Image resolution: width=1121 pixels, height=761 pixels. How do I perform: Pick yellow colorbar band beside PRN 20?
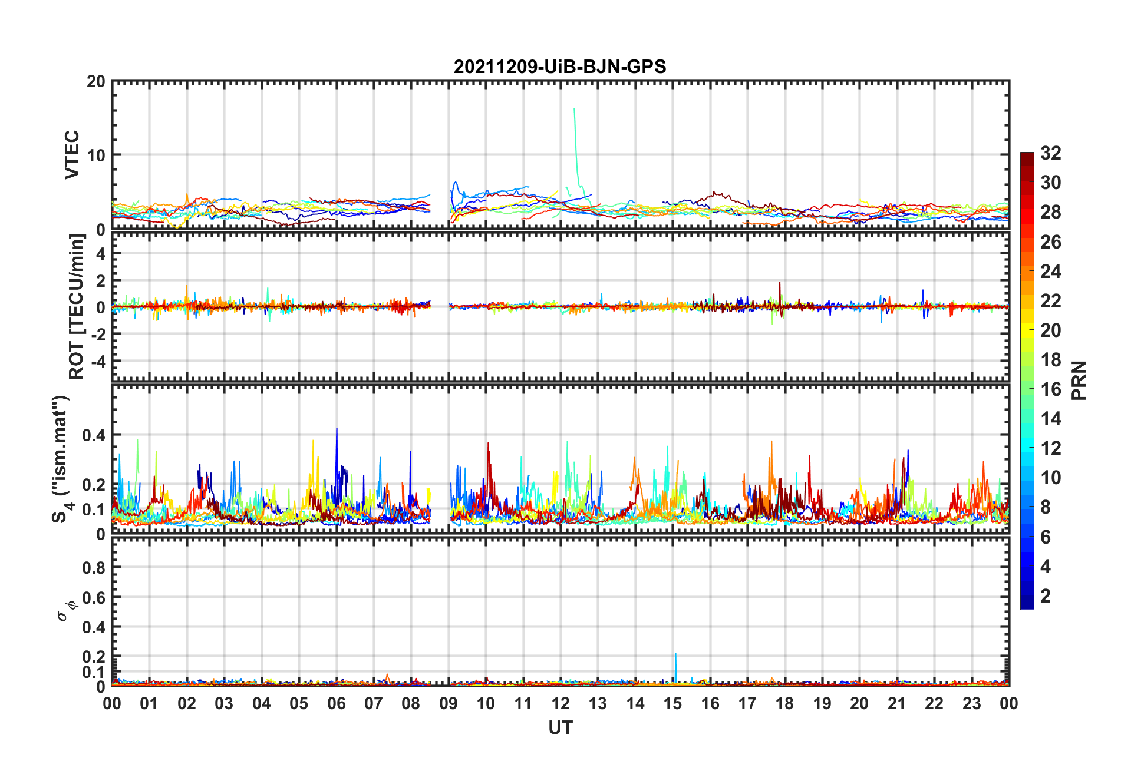1027,330
